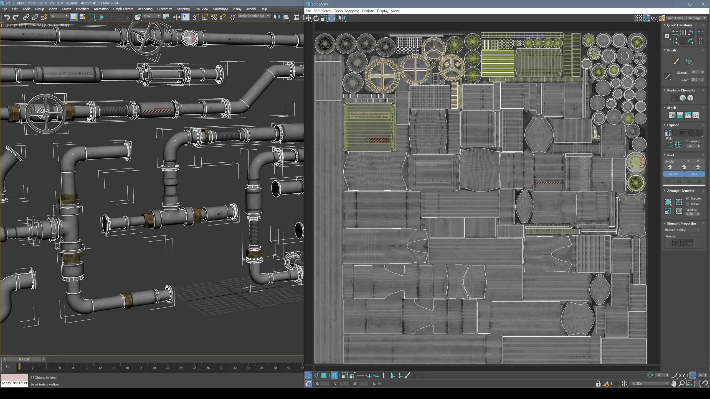Toggle the selection lock padlock in the UVW editor
Viewport: 710px width, 399px height.
[599, 383]
